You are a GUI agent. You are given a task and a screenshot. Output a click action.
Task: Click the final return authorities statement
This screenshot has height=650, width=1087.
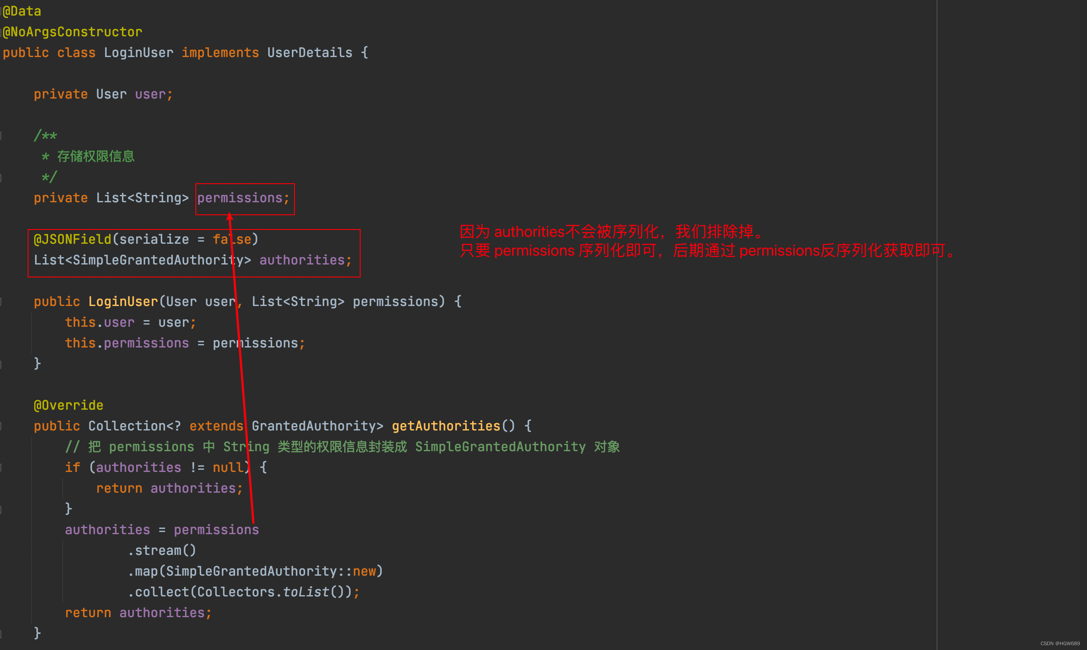tap(138, 612)
